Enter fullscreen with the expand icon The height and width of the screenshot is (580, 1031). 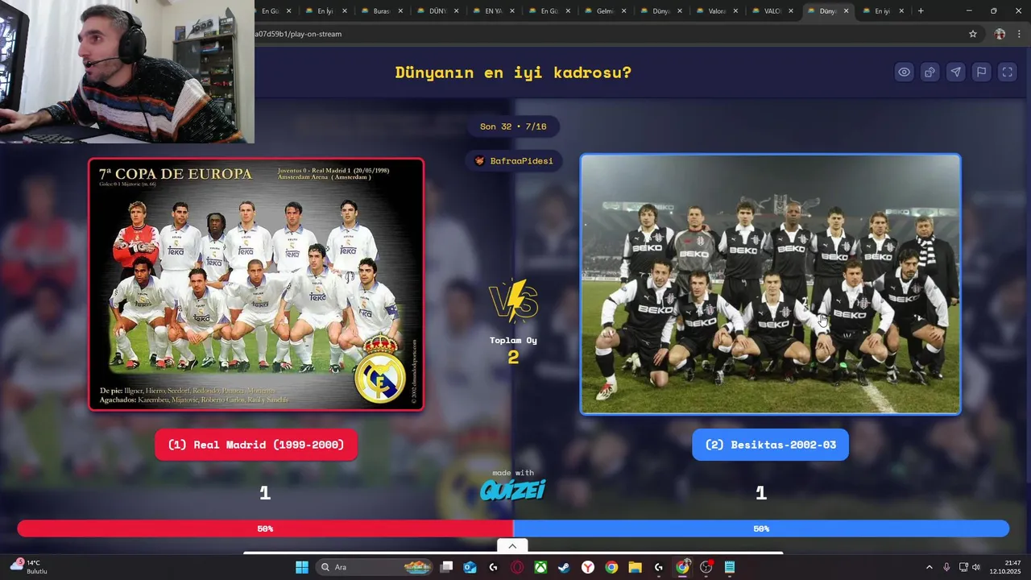(1007, 72)
